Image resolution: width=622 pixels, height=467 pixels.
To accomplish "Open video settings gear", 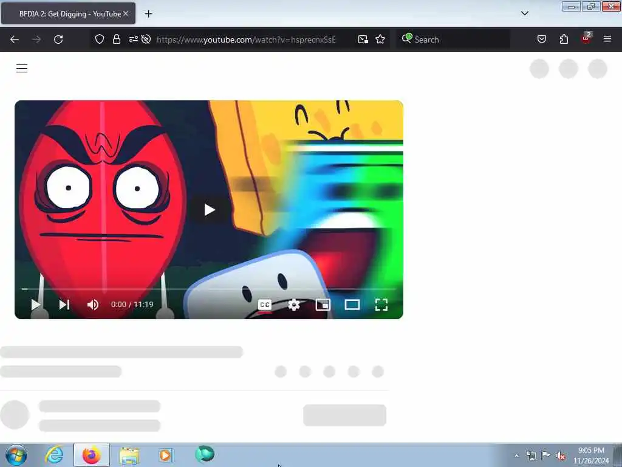I will pos(294,305).
